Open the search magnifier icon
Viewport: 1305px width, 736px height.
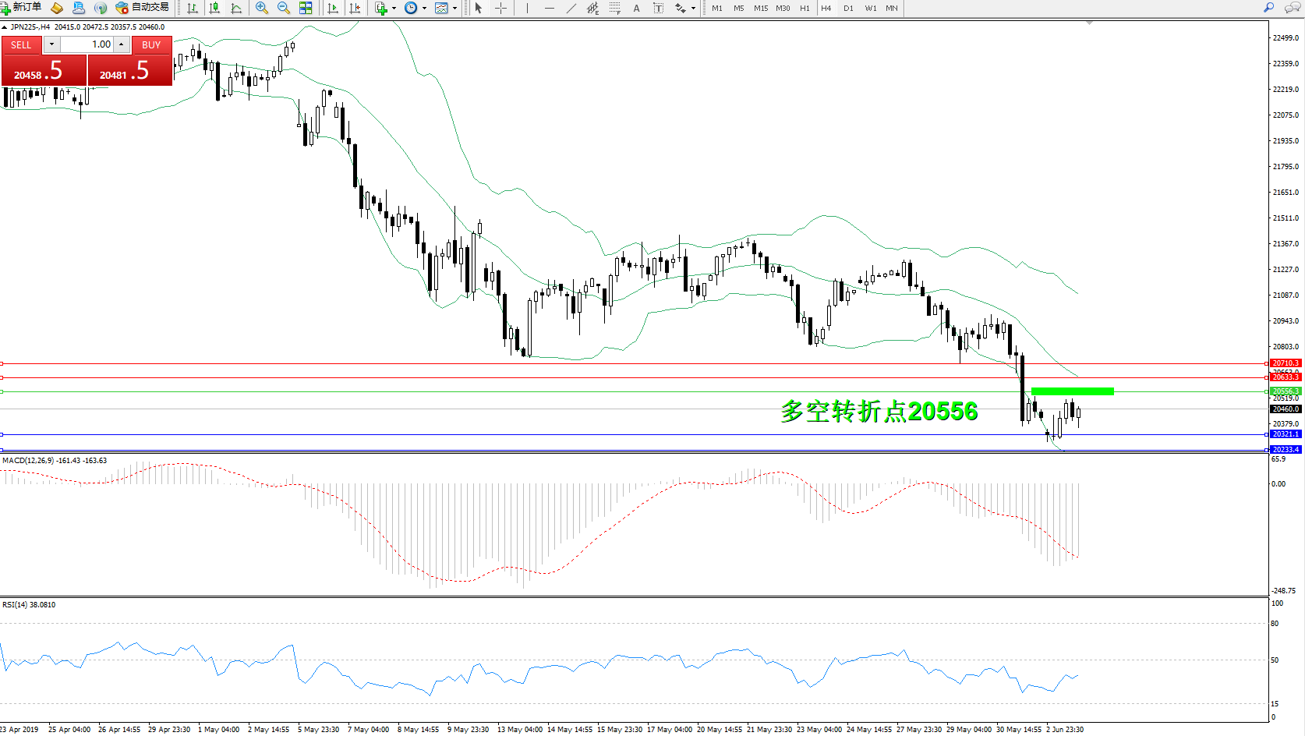point(1268,8)
